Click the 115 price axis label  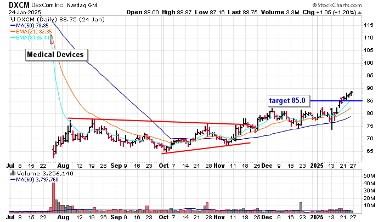(x=369, y=25)
